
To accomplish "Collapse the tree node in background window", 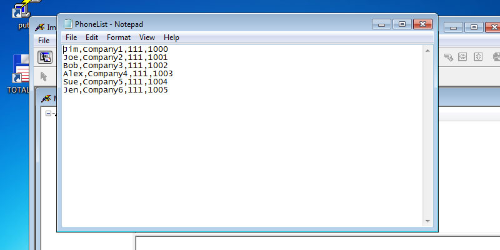I will pos(48,113).
